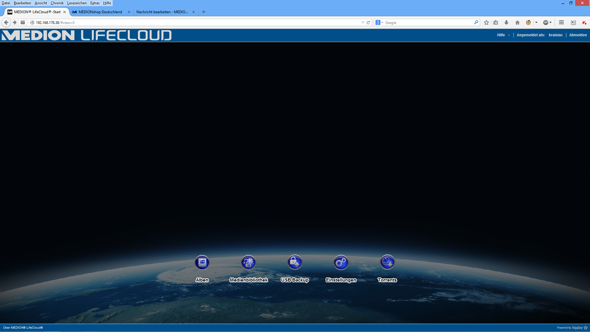Click the brainiac username link
590x332 pixels.
556,35
